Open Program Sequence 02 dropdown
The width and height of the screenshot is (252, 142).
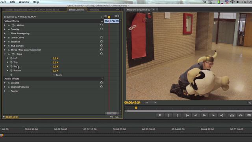[154, 9]
